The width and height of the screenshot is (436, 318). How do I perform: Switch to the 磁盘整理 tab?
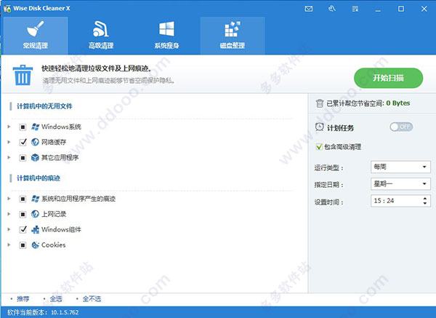tap(233, 36)
